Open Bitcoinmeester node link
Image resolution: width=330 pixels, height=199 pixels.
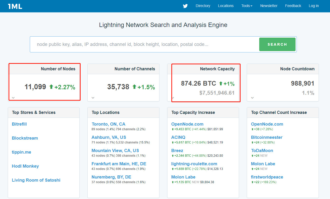click(267, 137)
